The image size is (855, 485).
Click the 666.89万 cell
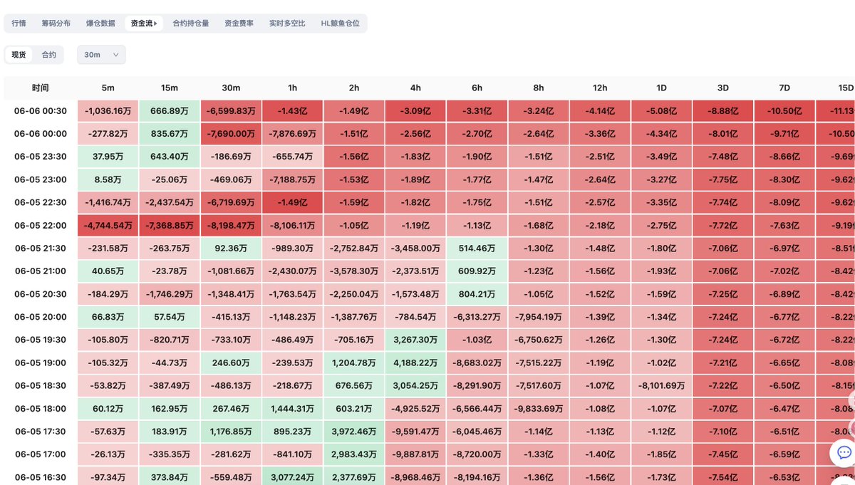click(170, 111)
